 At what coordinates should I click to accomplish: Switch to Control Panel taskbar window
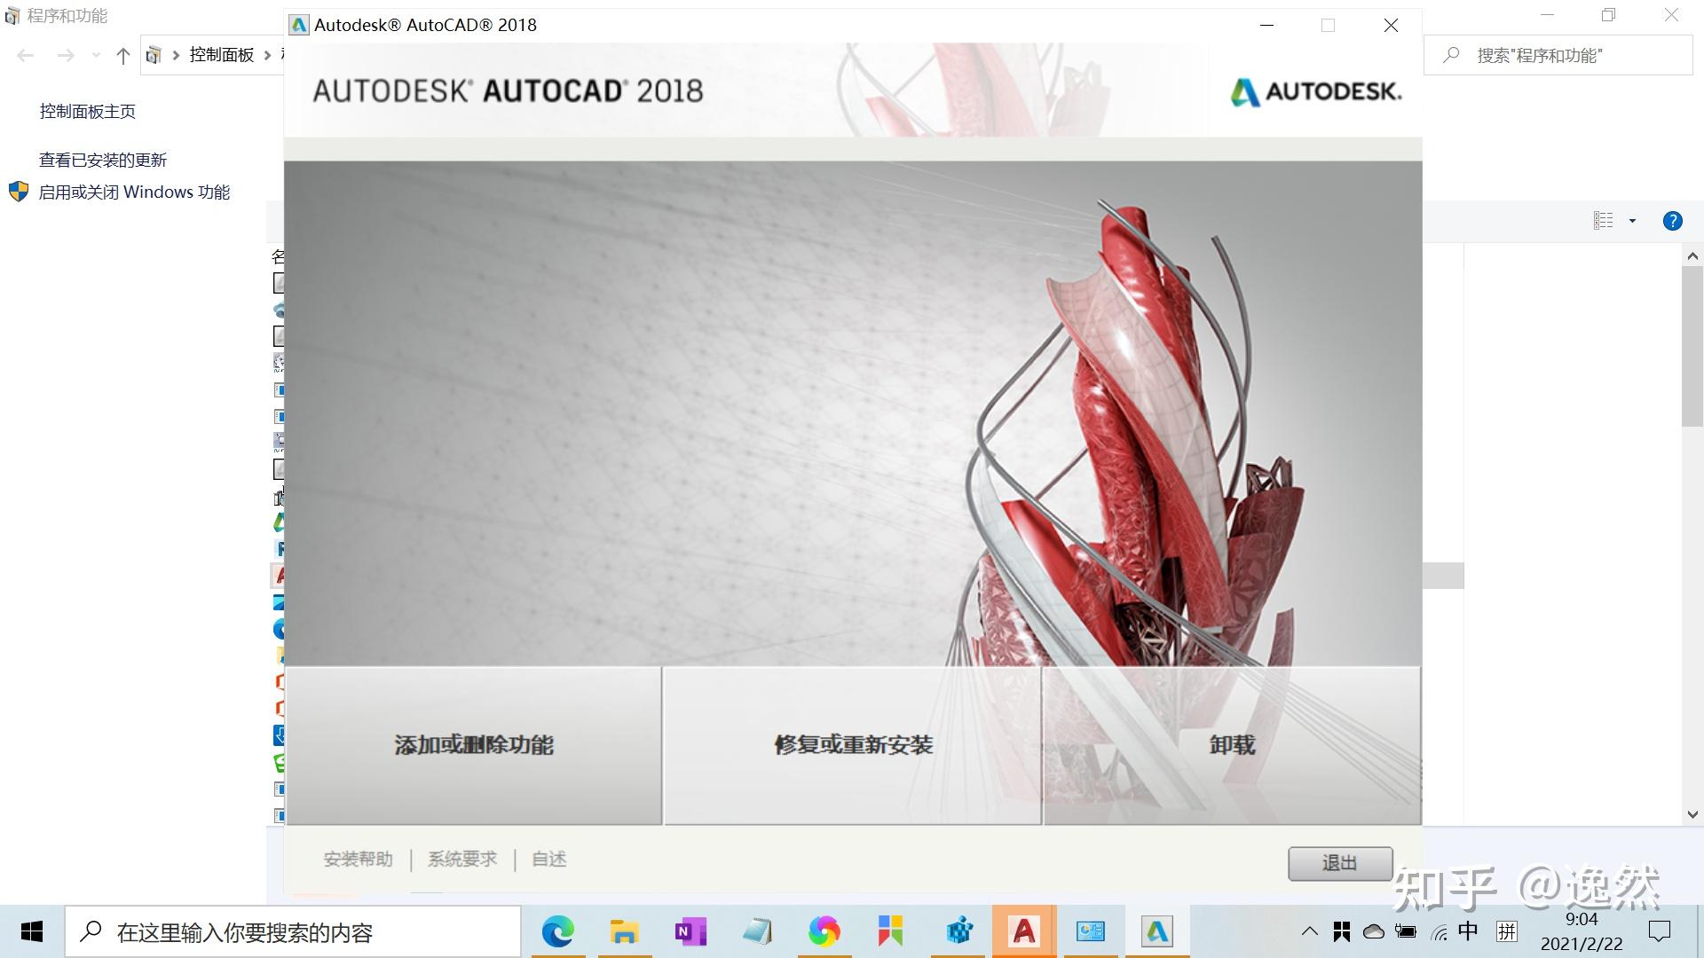click(1091, 931)
